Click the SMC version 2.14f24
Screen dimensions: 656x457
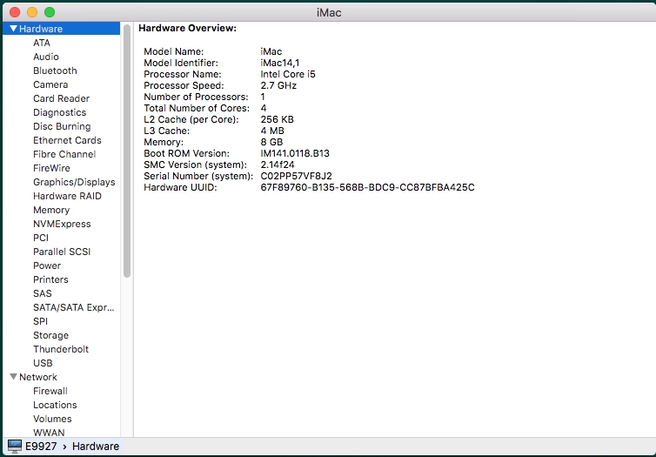tap(278, 165)
